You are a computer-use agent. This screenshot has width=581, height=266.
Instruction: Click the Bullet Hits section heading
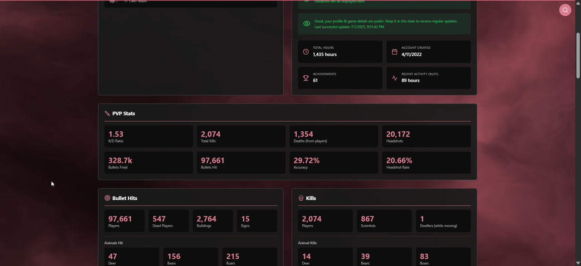[125, 198]
